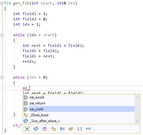Collapse the gen_fib function outline region
The image size is (143, 135).
click(2, 3)
